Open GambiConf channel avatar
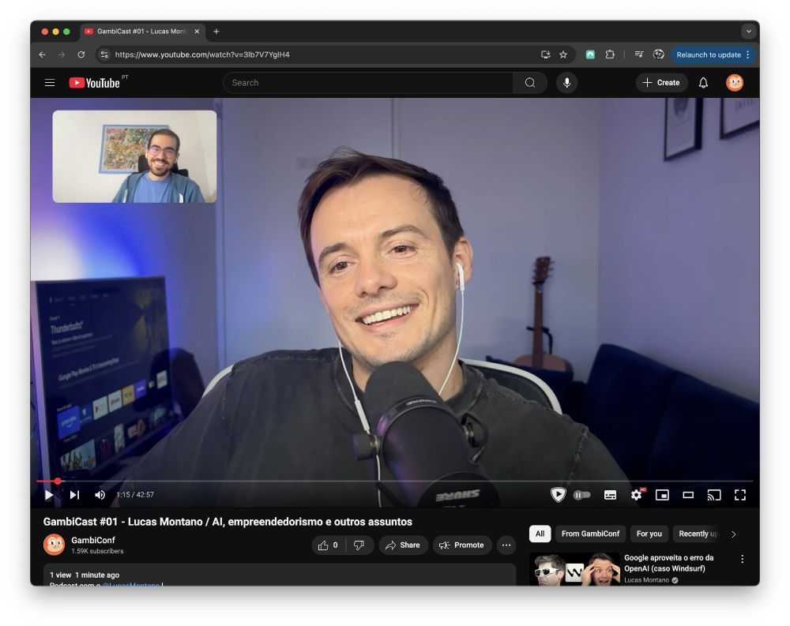Image resolution: width=790 pixels, height=626 pixels. [x=54, y=545]
